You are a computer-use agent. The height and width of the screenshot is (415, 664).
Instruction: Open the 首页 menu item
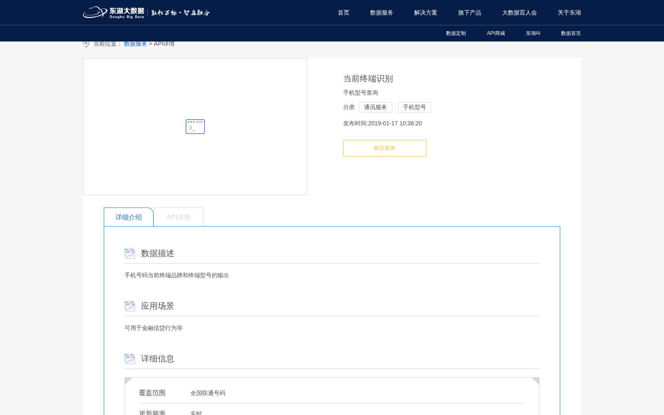(344, 12)
